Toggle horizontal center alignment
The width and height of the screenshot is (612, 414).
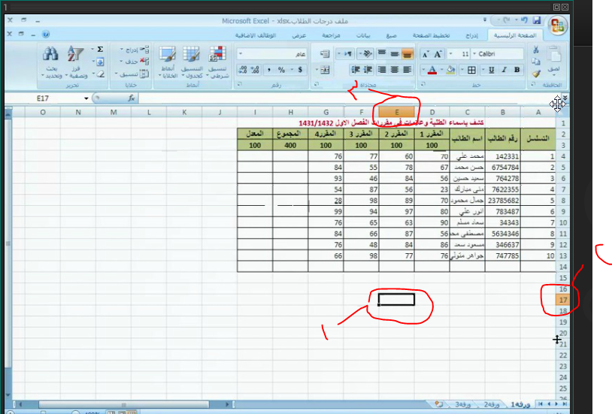click(395, 70)
